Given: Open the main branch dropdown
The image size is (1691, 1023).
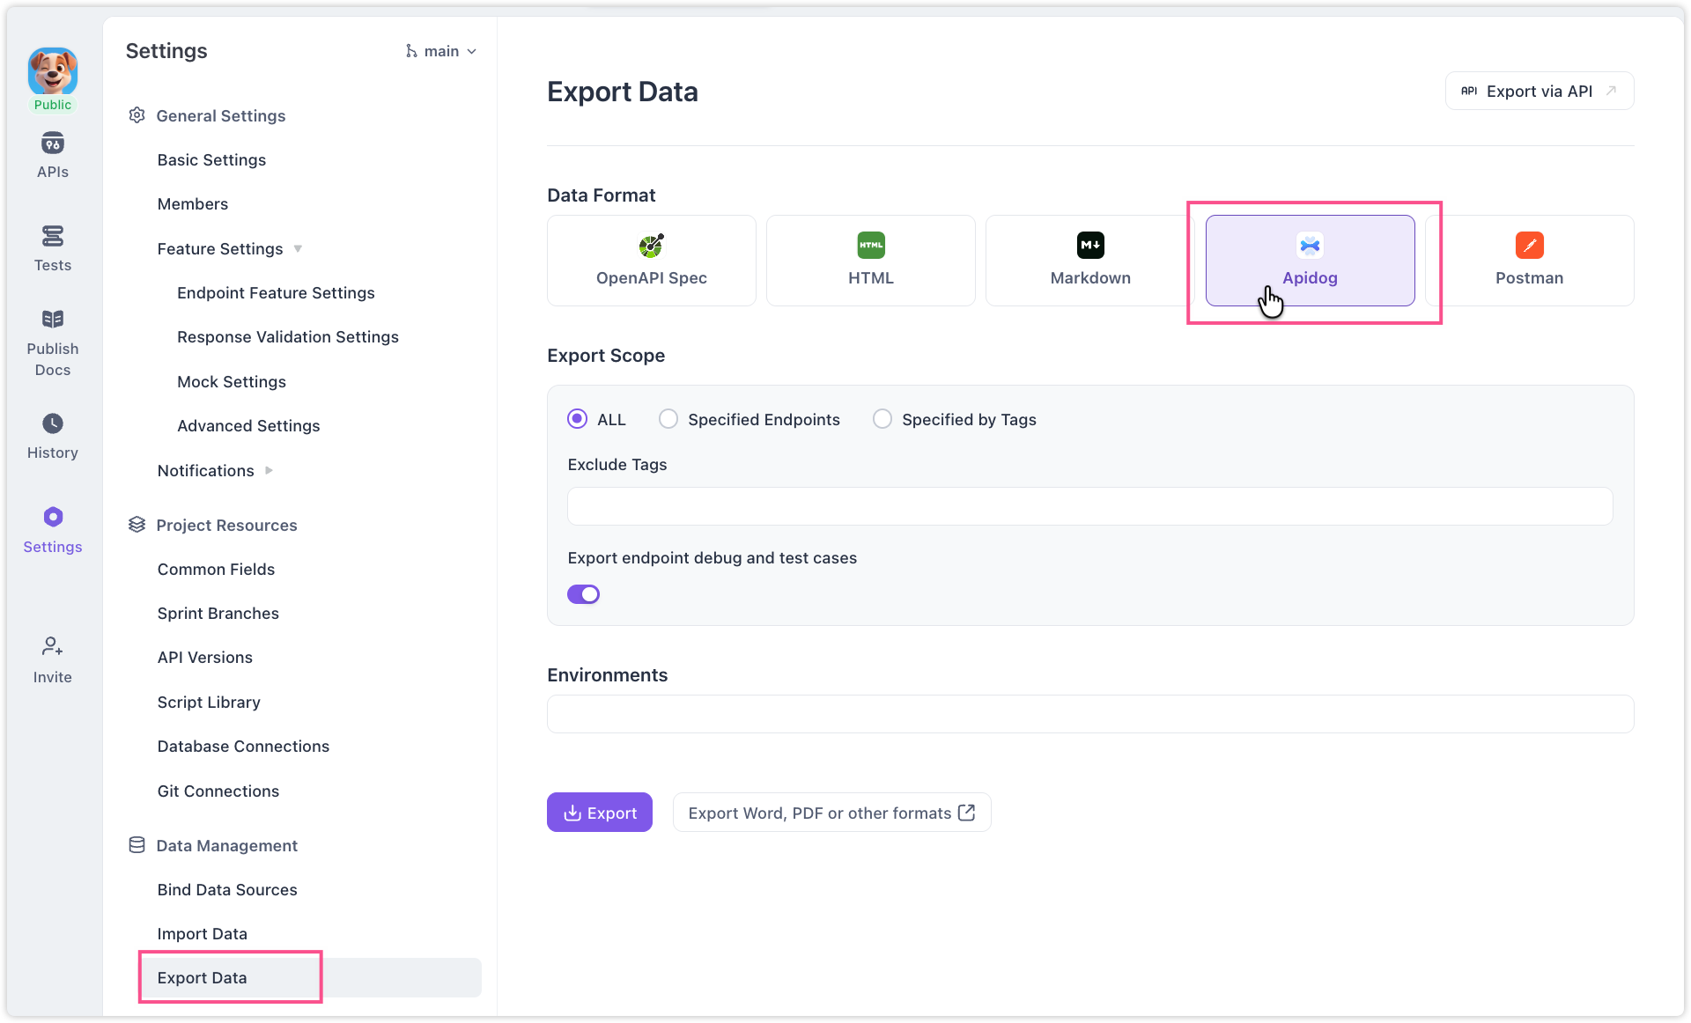Looking at the screenshot, I should tap(441, 51).
